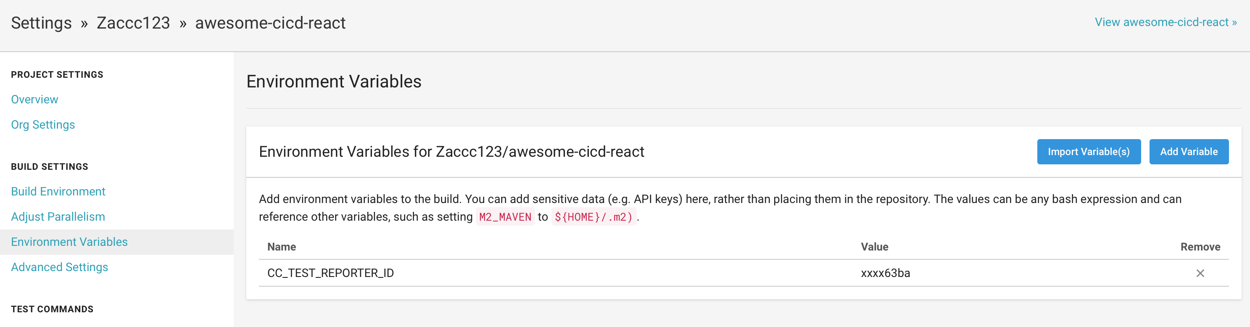Screen dimensions: 1250x327
Task: Click the Add Variable button
Action: 1189,151
